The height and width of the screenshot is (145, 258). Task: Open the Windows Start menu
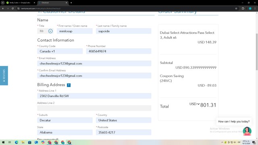pos(3,142)
